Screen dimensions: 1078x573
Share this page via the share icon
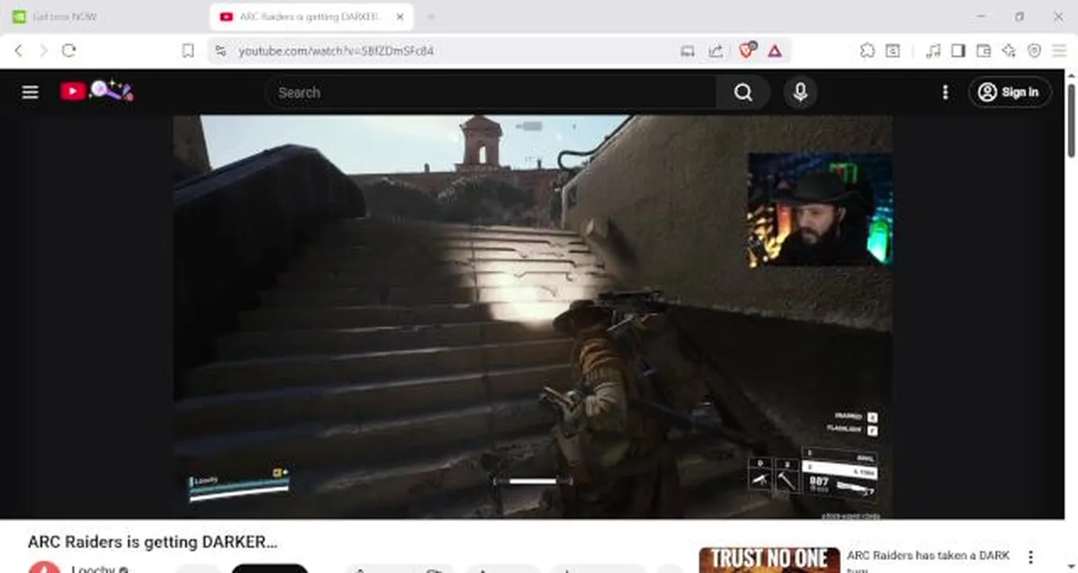click(716, 51)
